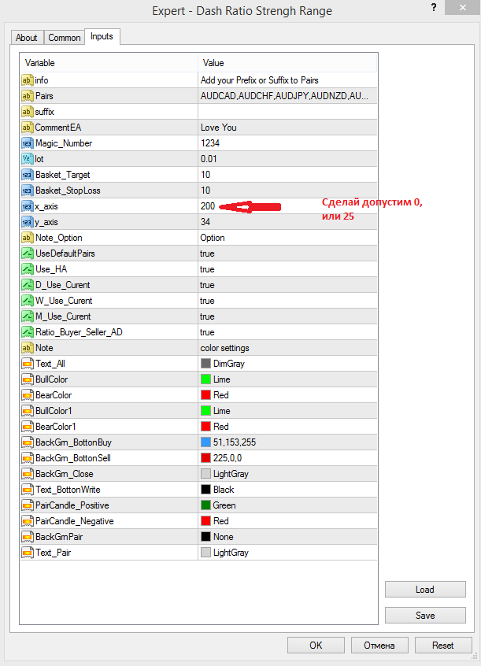Toggle the W_Use_Curent true value

[x=287, y=300]
